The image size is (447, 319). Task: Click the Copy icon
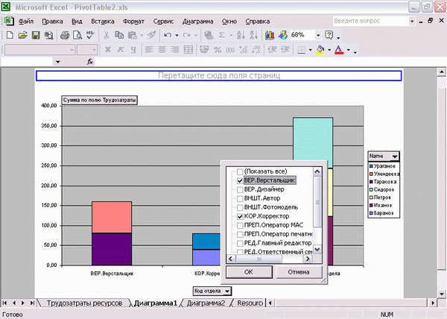(x=119, y=35)
